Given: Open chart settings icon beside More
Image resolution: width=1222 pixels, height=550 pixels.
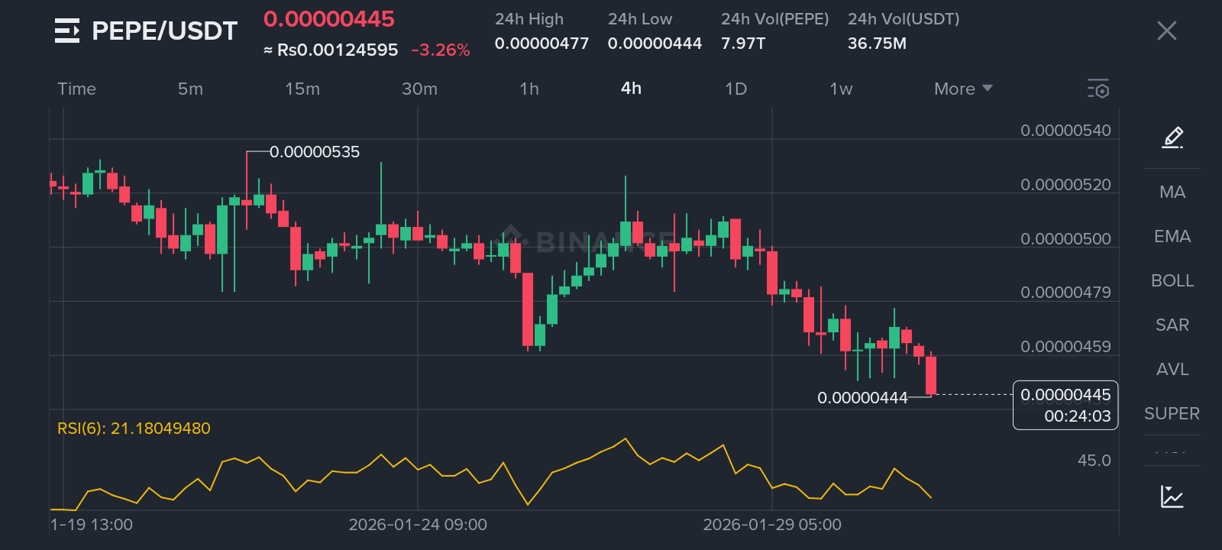Looking at the screenshot, I should (1098, 89).
